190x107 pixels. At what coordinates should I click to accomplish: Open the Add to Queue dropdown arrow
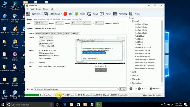pyautogui.click(x=61, y=14)
